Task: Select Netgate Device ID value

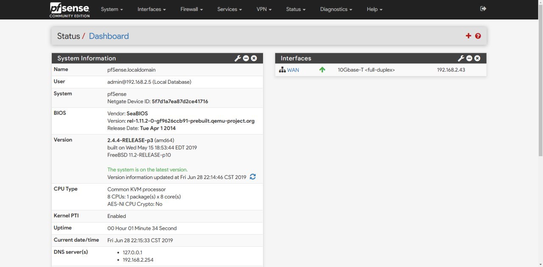Action: [180, 102]
